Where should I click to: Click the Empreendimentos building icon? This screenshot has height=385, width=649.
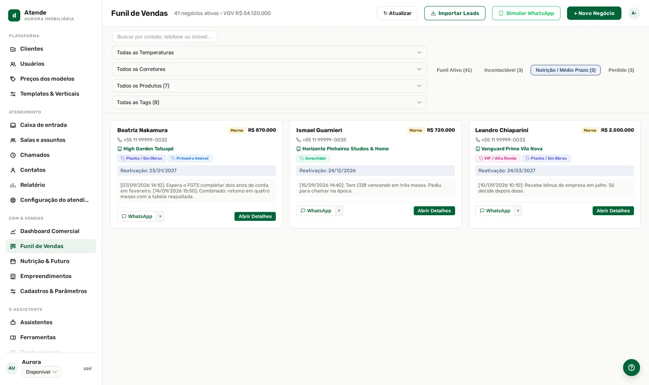pos(13,276)
